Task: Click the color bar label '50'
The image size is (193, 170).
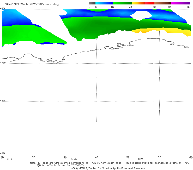Action: click(x=154, y=7)
